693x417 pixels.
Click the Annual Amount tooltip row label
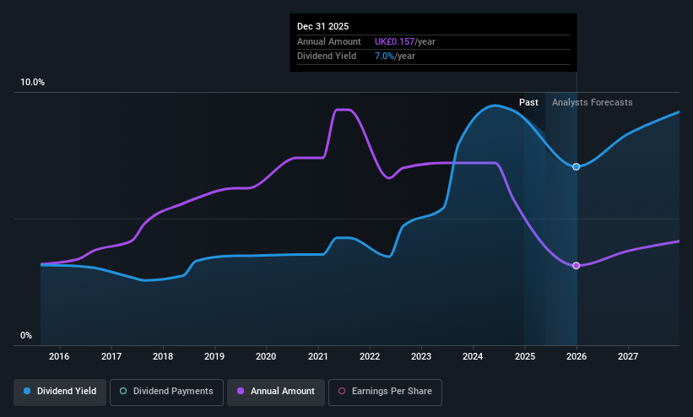click(329, 41)
